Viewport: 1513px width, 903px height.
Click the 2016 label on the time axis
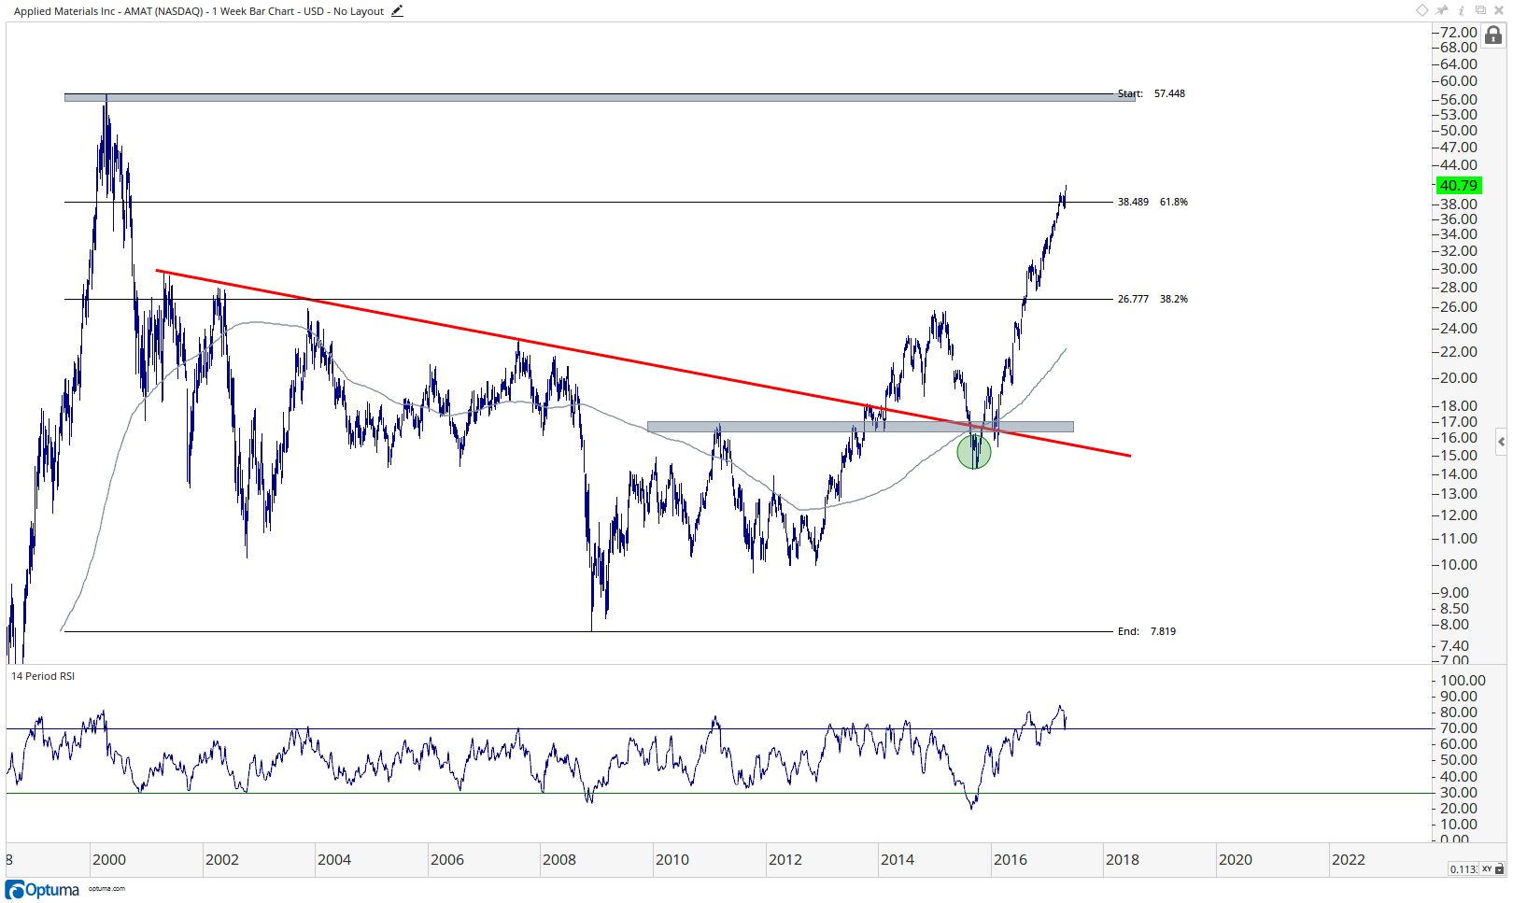[x=1011, y=860]
